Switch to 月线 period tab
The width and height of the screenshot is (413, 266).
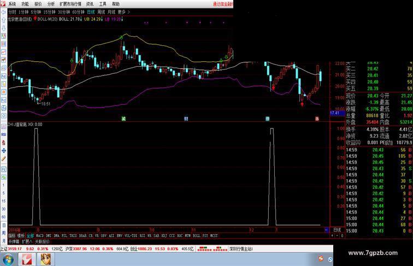point(111,12)
